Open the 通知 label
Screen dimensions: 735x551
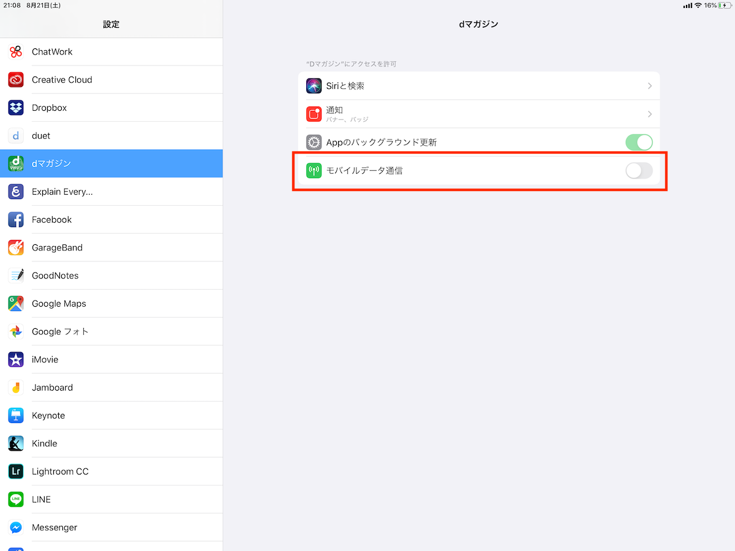(x=334, y=110)
